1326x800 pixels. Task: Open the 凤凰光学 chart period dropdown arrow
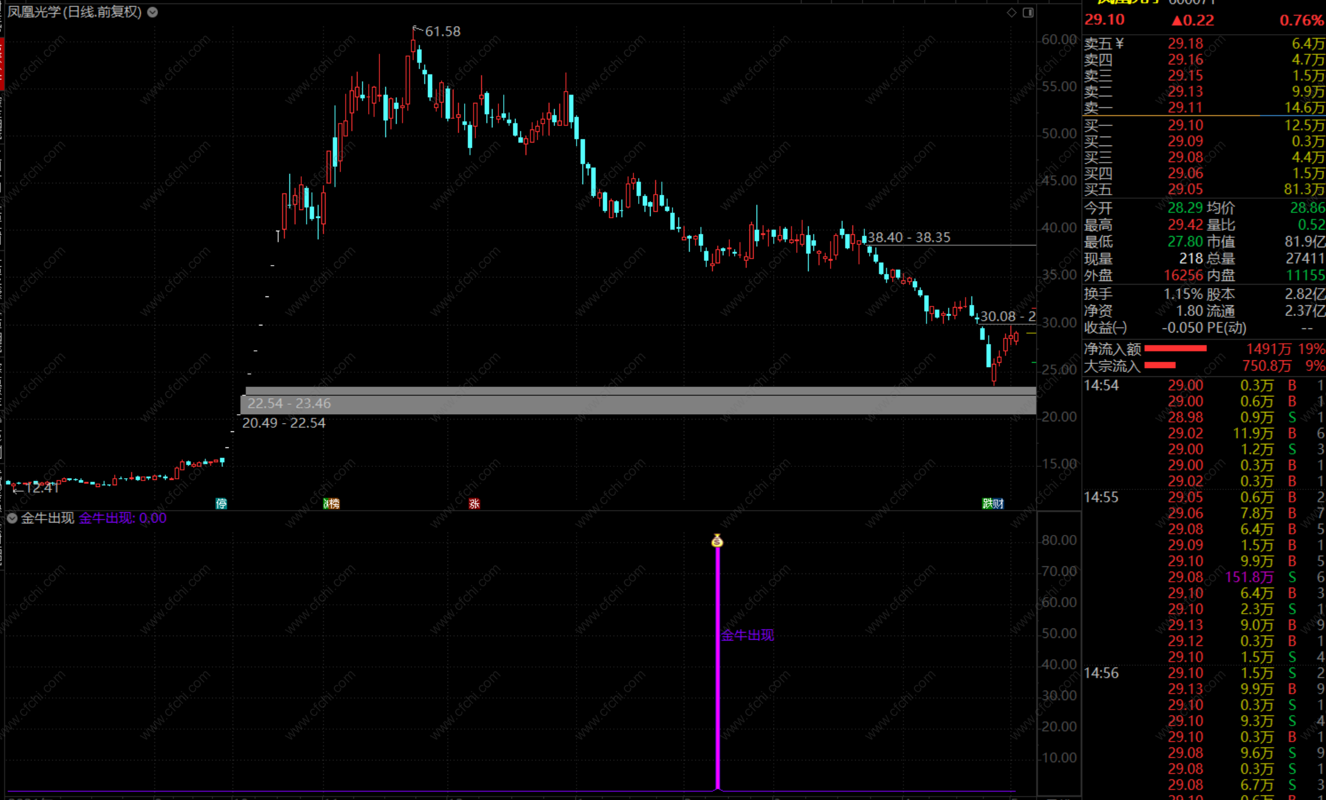pos(153,12)
